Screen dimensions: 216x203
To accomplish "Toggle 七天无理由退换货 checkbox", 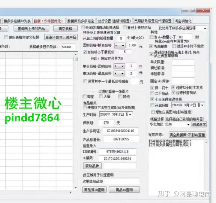I will [152, 99].
